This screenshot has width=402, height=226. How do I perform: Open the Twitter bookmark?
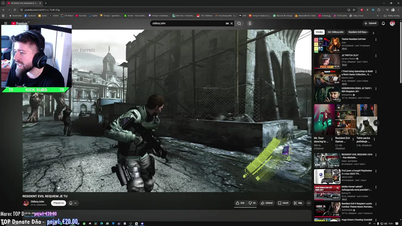coord(54,15)
